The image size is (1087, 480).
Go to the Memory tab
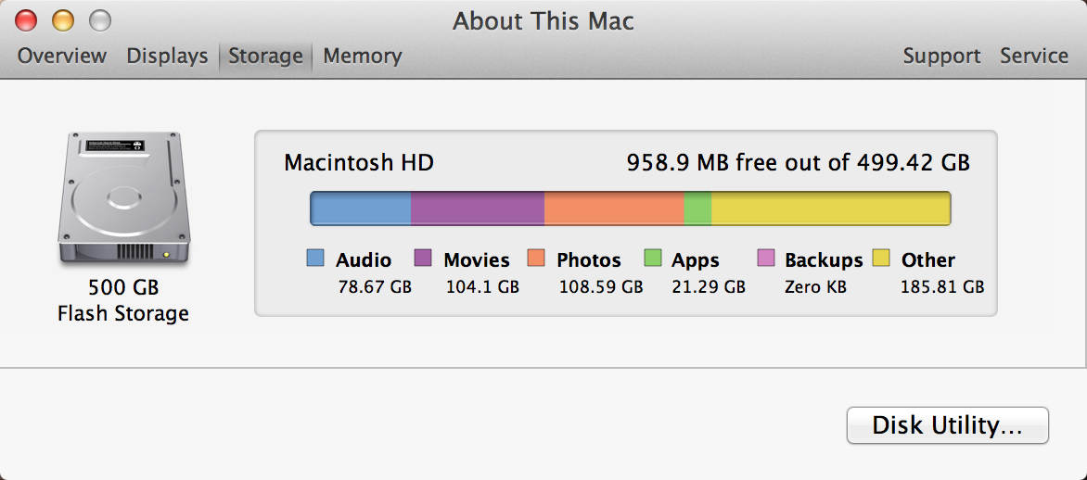click(363, 57)
